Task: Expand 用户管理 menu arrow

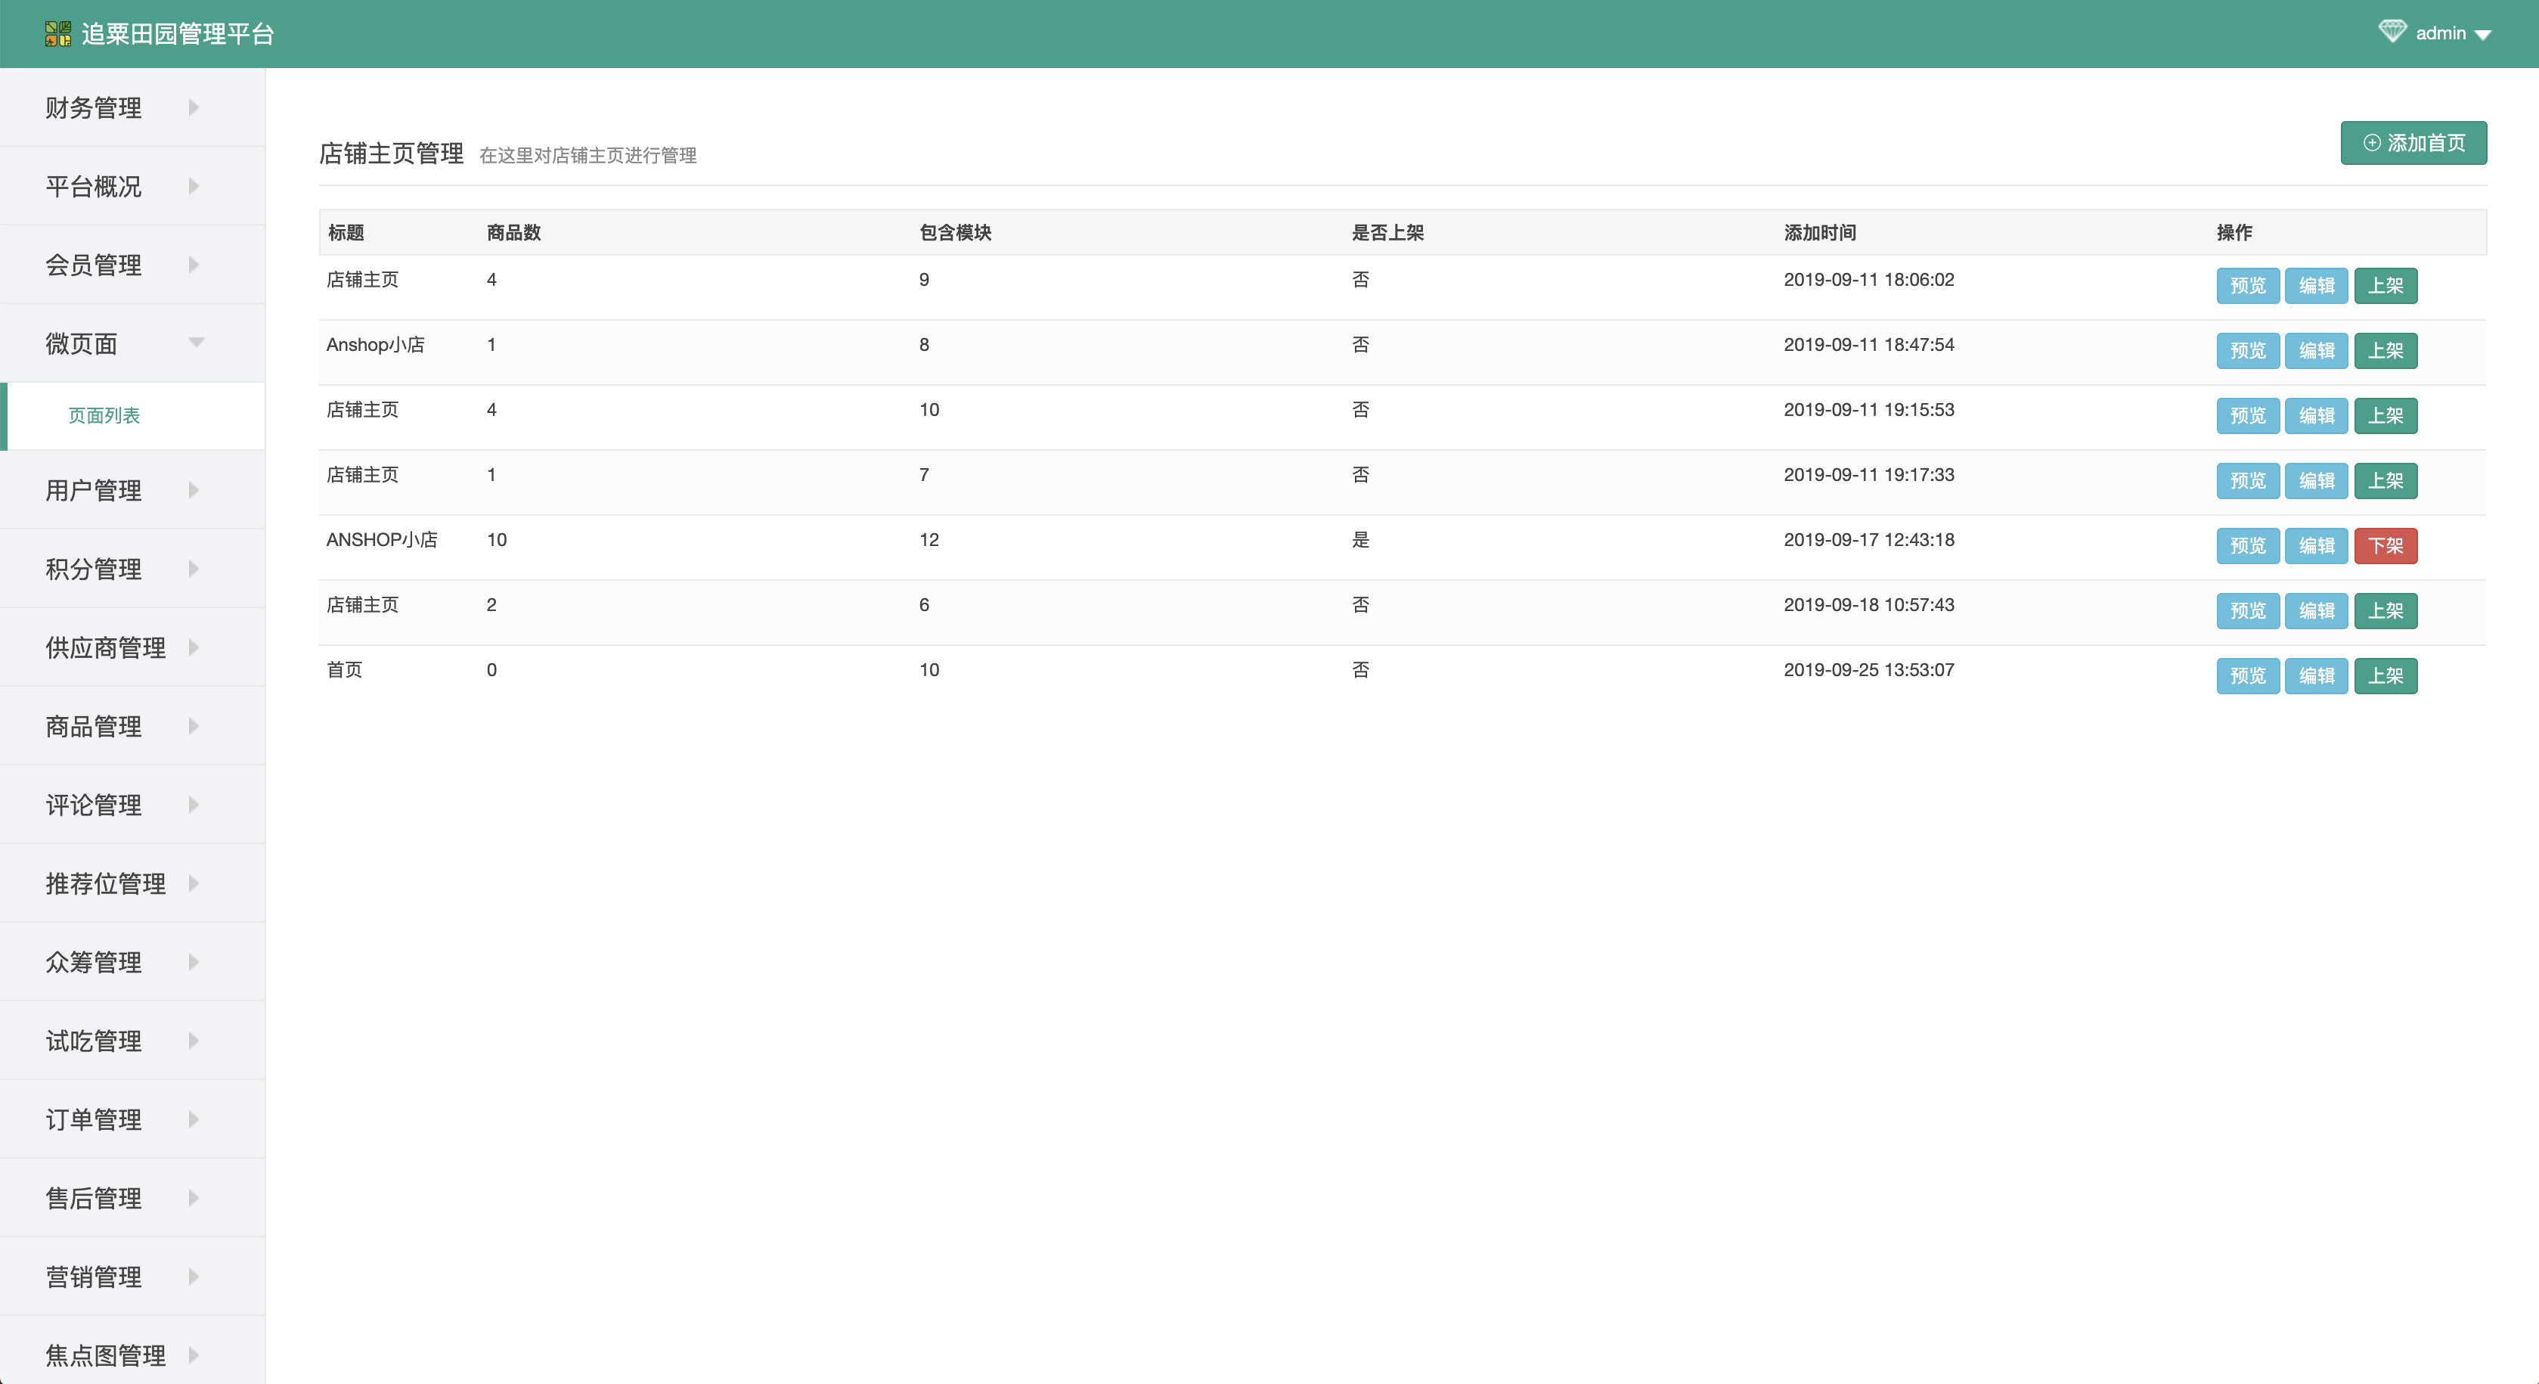Action: pyautogui.click(x=194, y=490)
